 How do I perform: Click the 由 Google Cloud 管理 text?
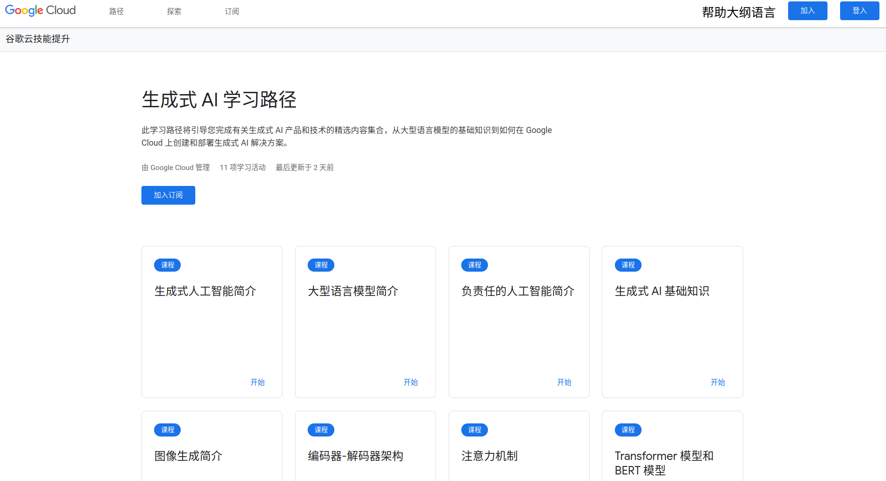176,168
